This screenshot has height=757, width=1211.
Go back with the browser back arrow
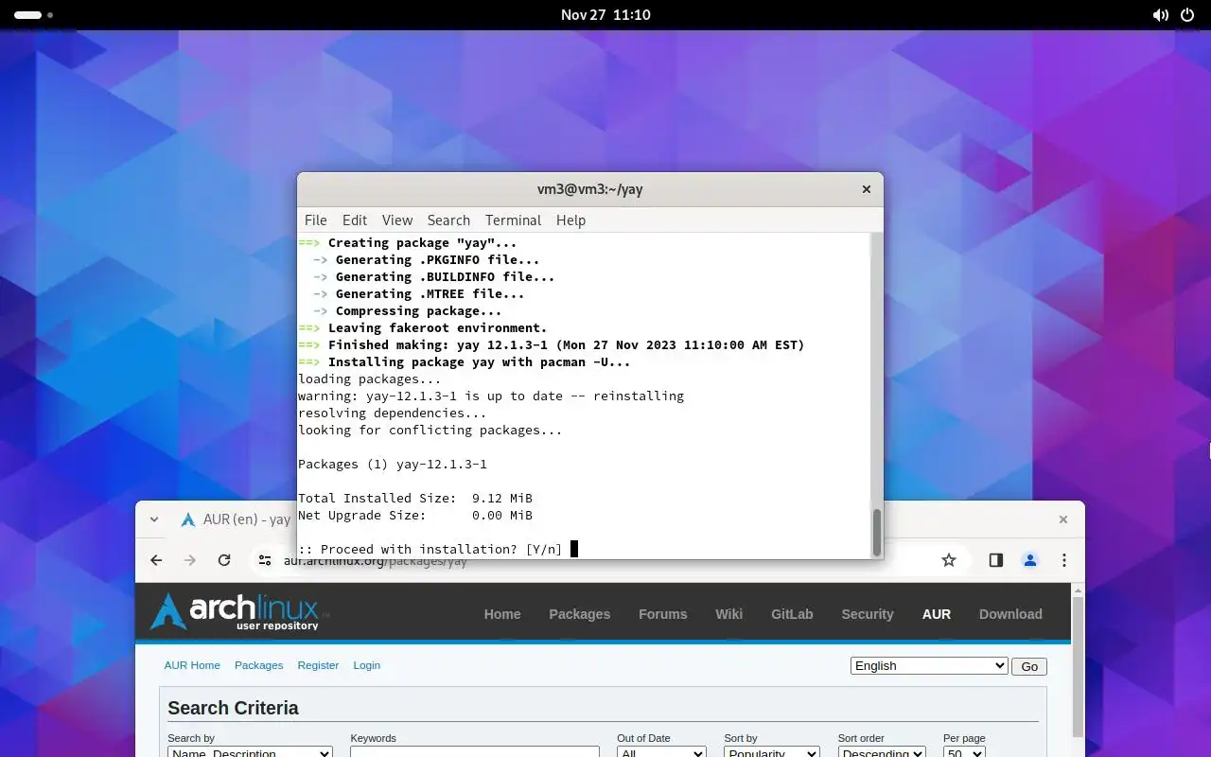click(x=156, y=560)
